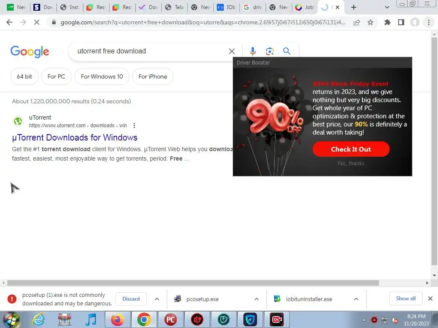Viewport: 438px width, 328px height.
Task: Expand options for pcosetup.exe download
Action: click(x=257, y=299)
